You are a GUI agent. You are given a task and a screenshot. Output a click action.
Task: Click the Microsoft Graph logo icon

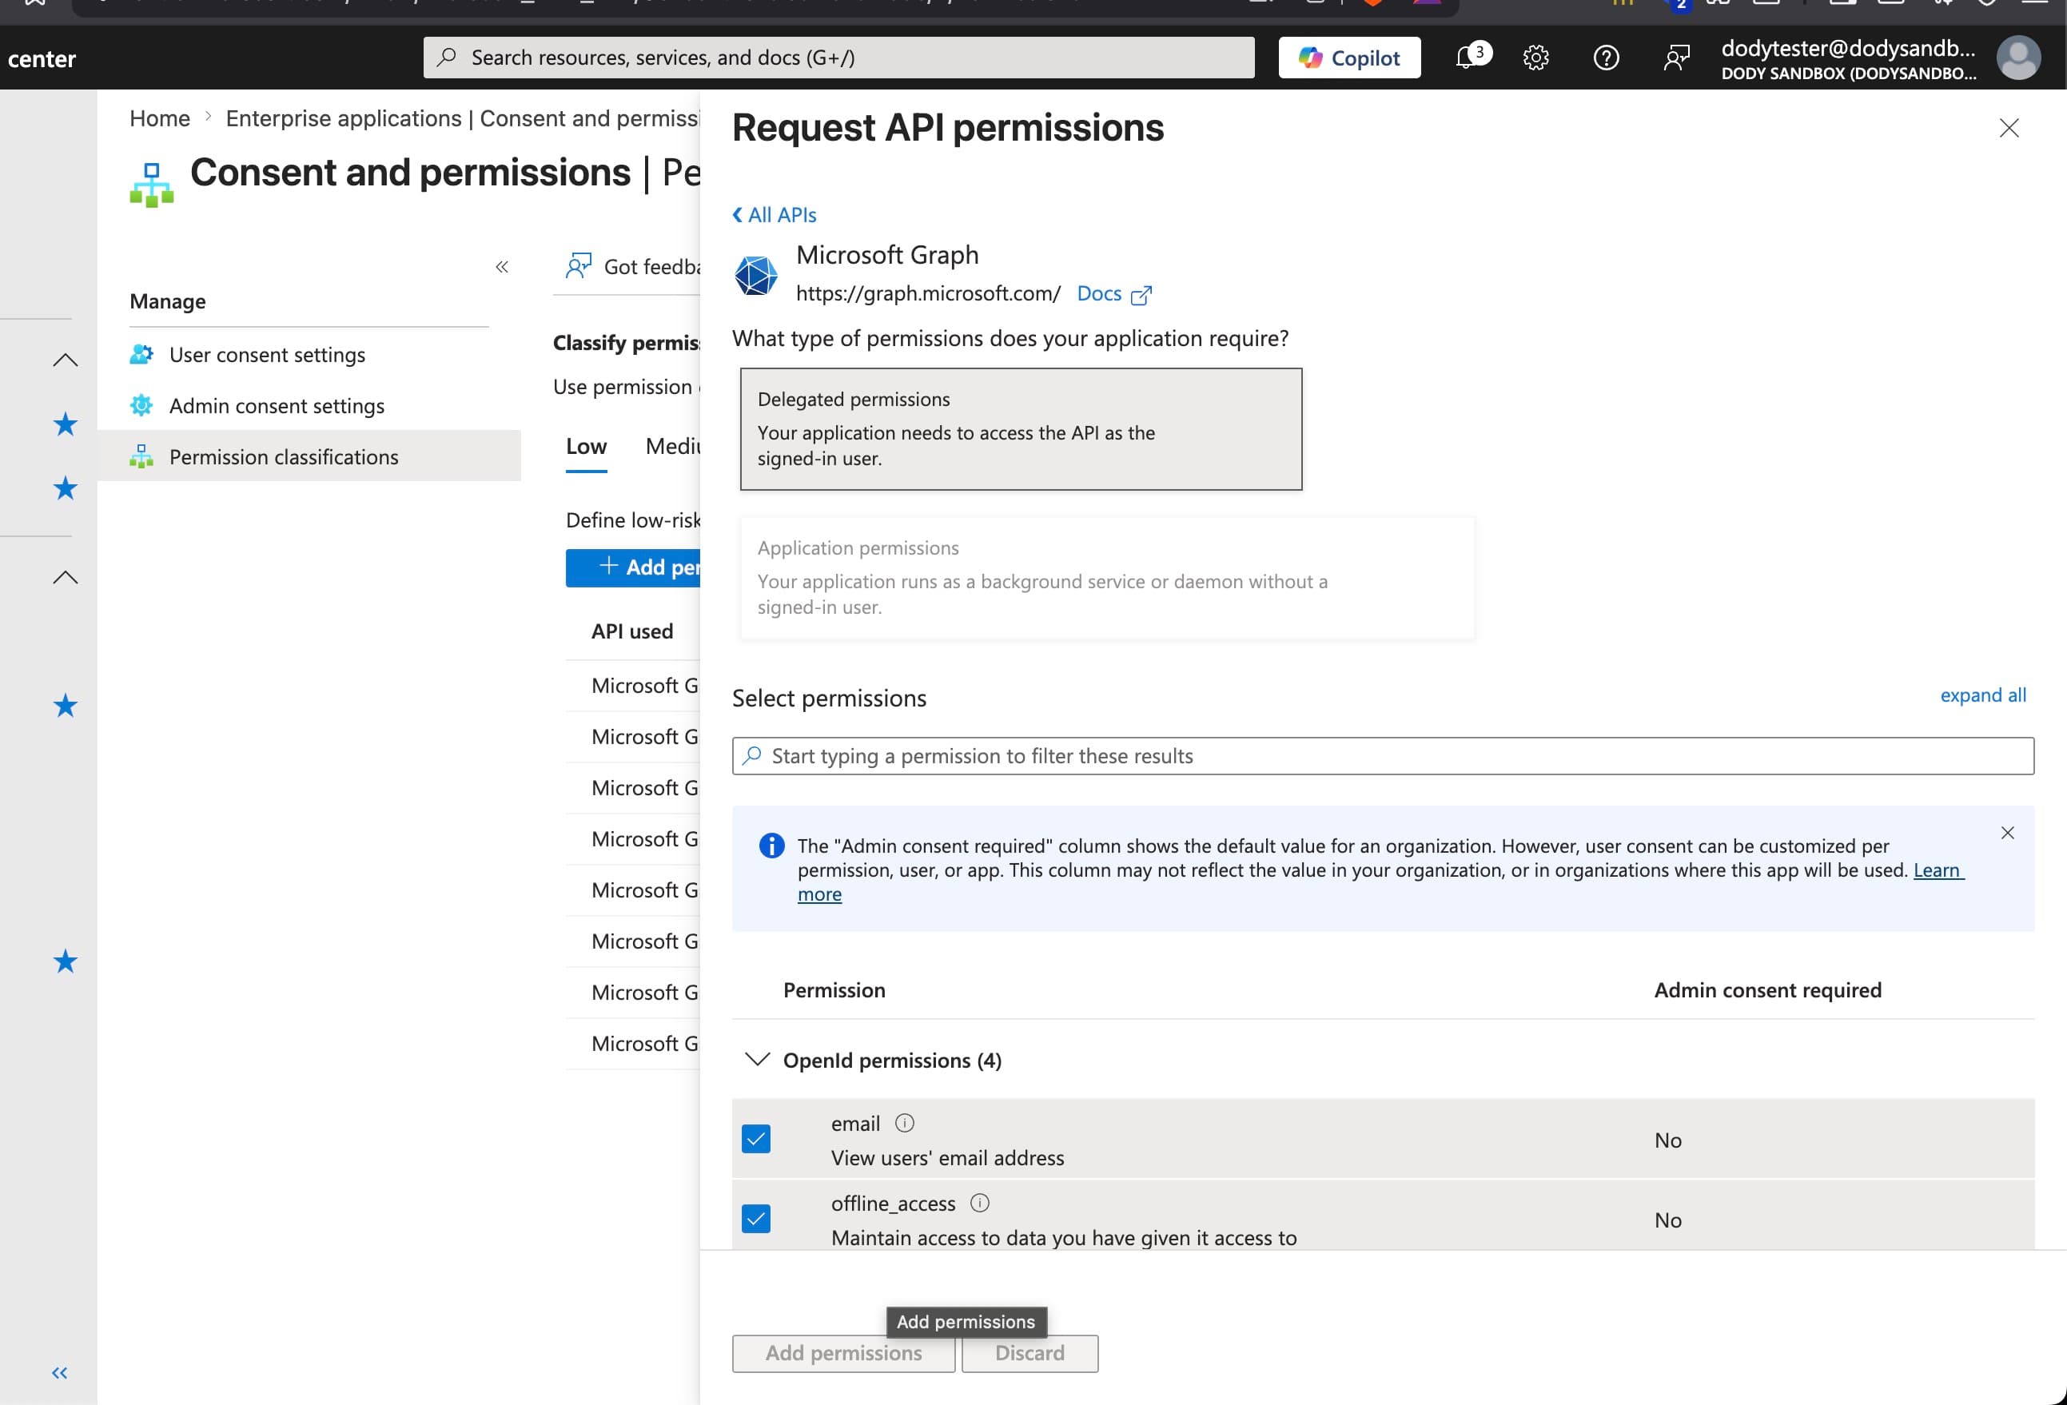pos(756,275)
